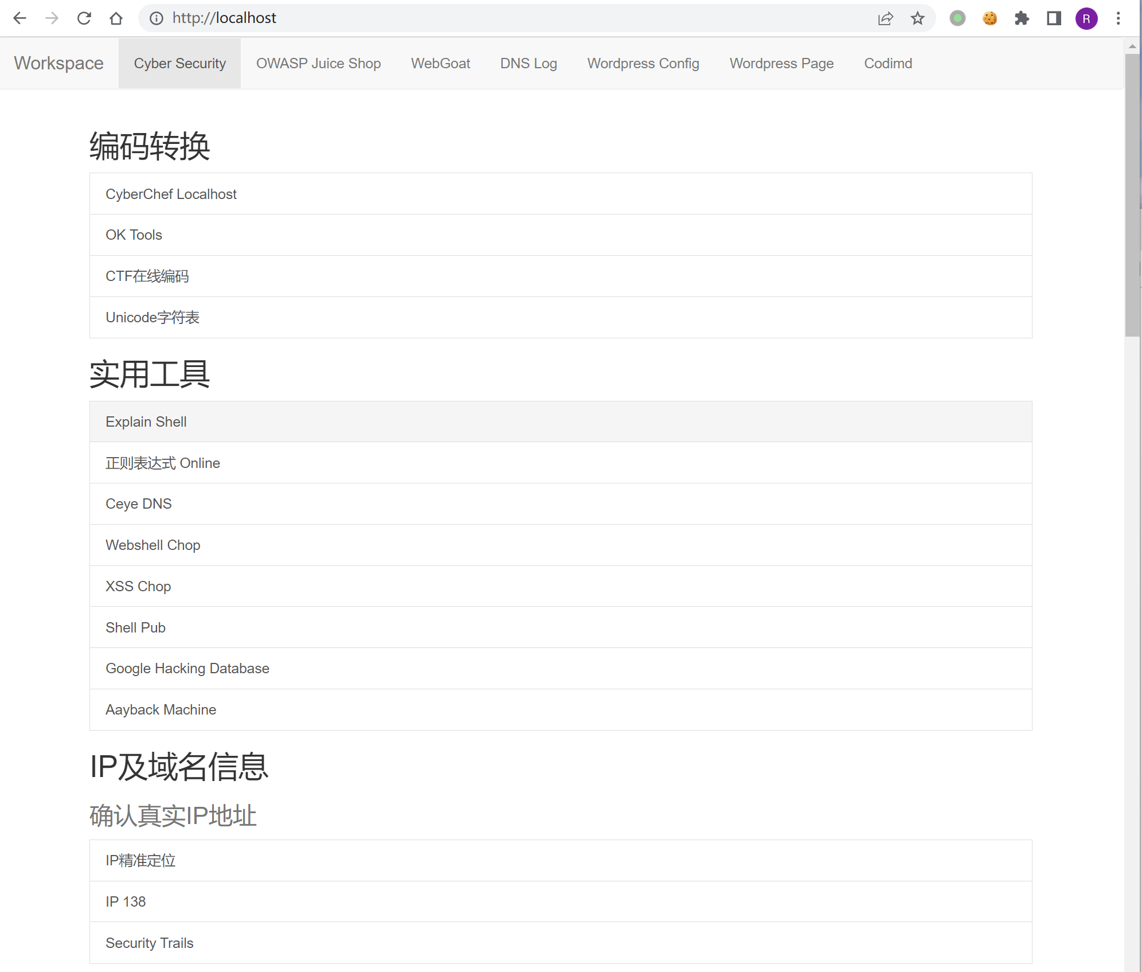
Task: Reload the page with refresh icon
Action: click(x=84, y=18)
